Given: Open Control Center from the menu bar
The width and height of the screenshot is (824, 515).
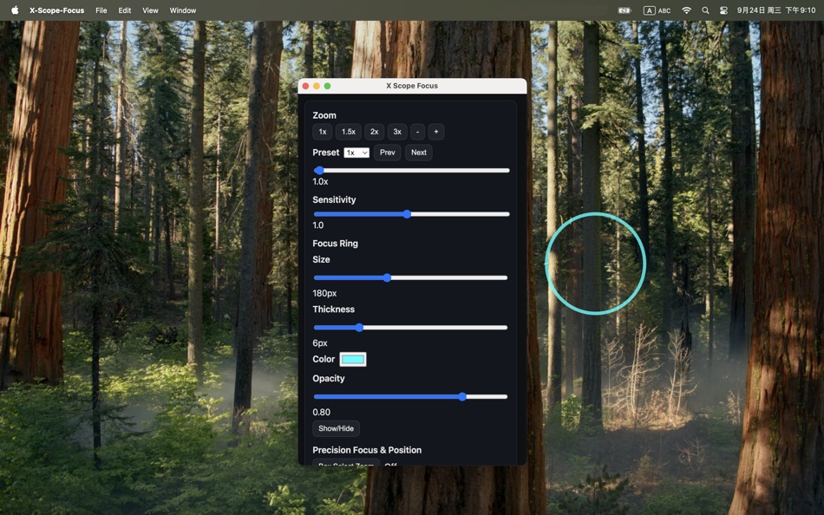Looking at the screenshot, I should (x=723, y=10).
